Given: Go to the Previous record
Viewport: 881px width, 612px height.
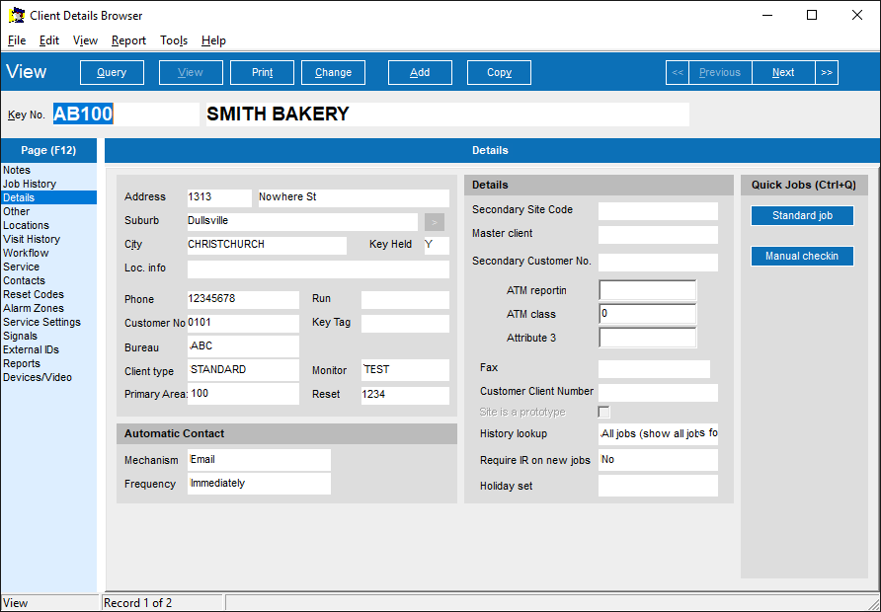Looking at the screenshot, I should [x=720, y=72].
